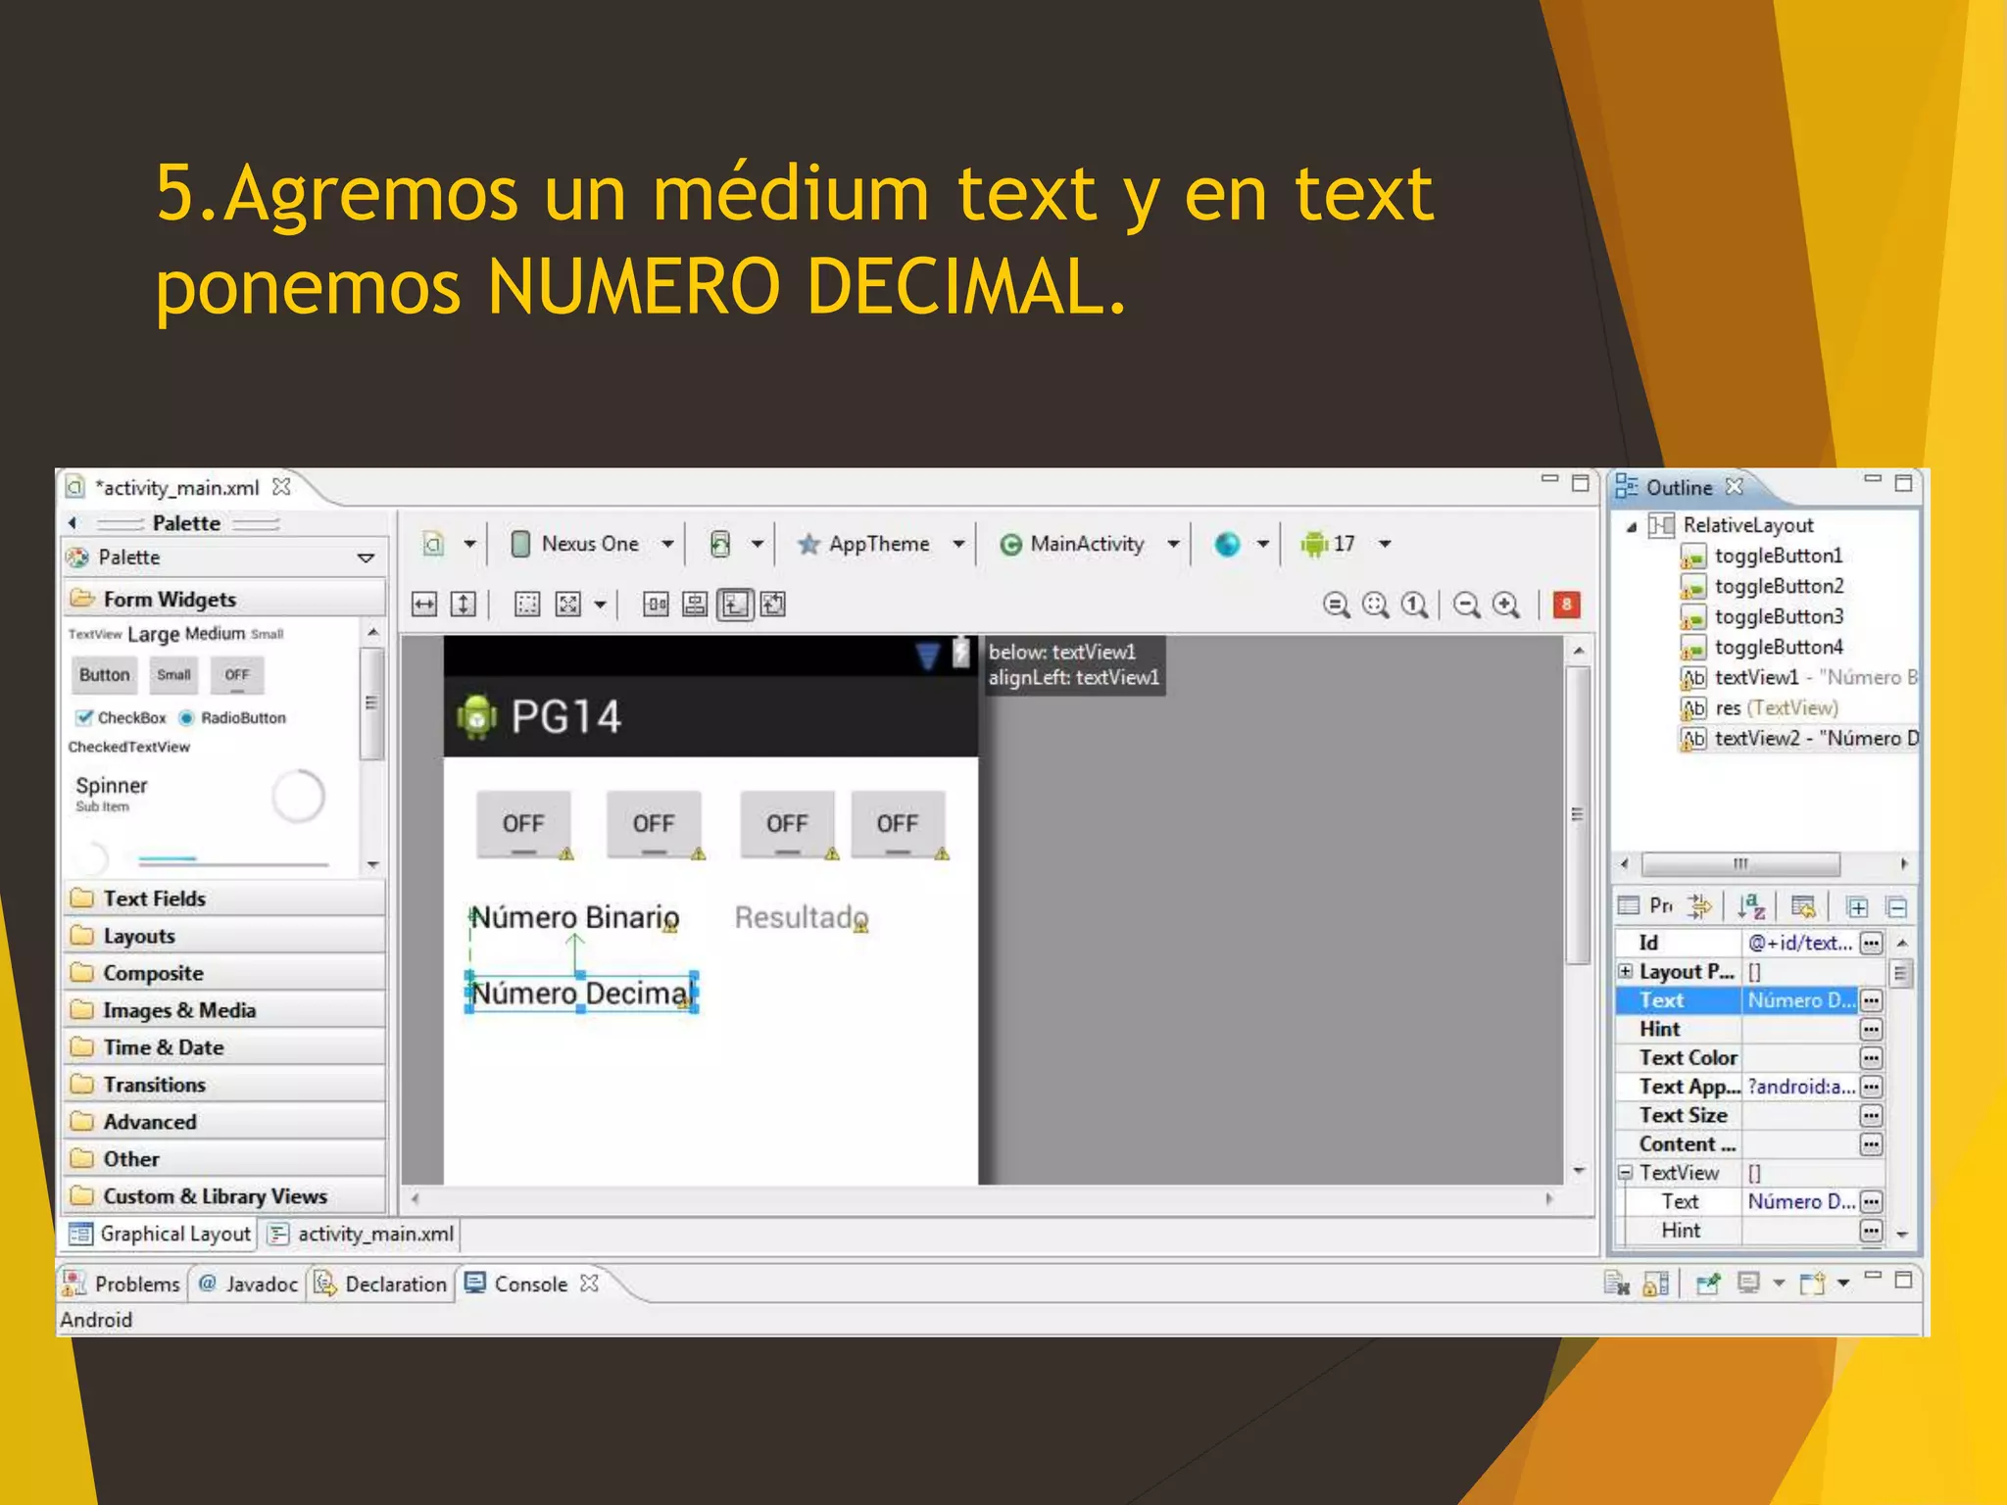
Task: Click the clear constraints toolbar icon
Action: click(x=773, y=605)
